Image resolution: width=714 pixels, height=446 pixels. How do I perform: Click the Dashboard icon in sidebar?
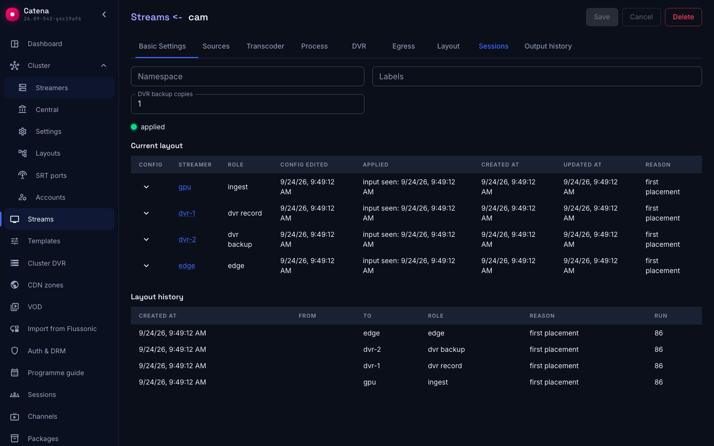pyautogui.click(x=15, y=44)
